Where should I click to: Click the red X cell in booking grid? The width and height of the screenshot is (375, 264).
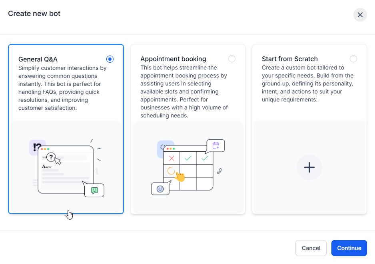click(x=172, y=158)
